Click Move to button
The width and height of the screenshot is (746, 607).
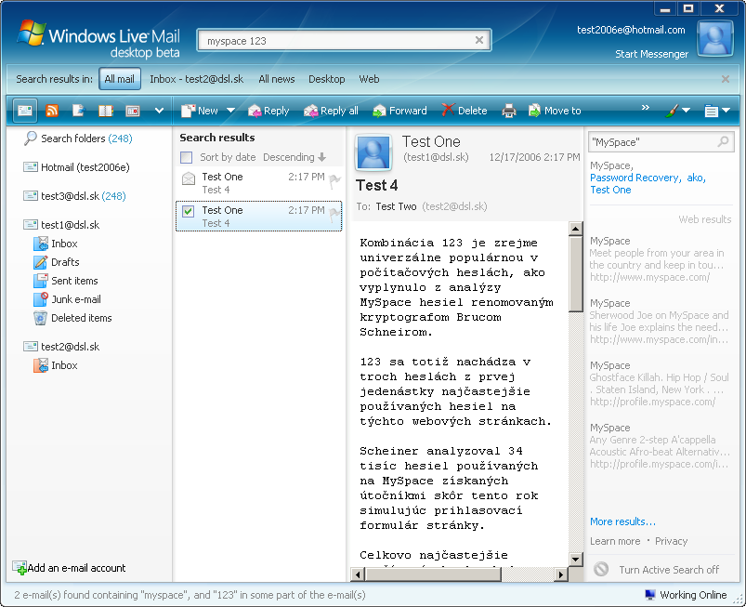coord(555,111)
